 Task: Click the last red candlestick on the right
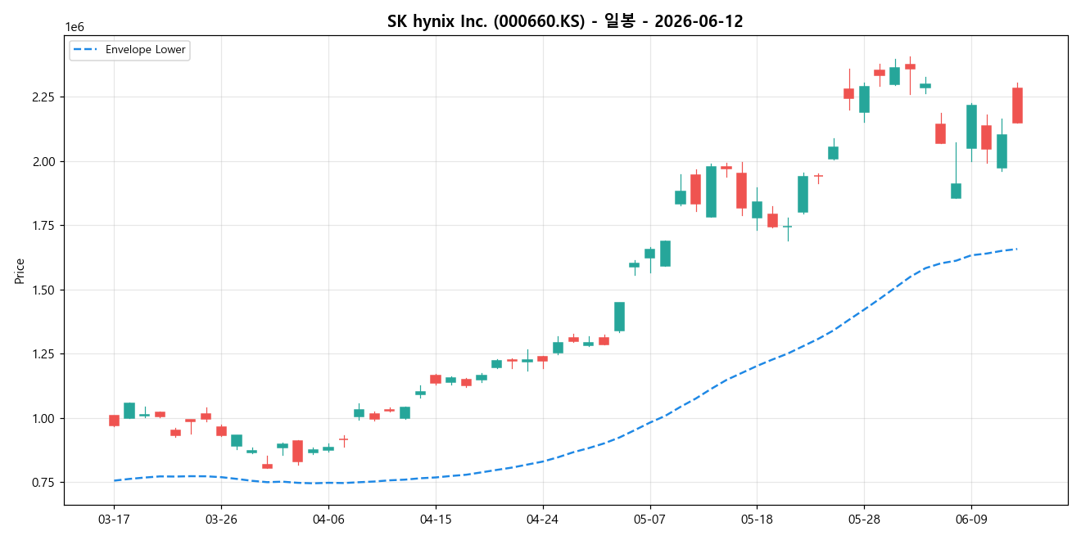[1017, 106]
